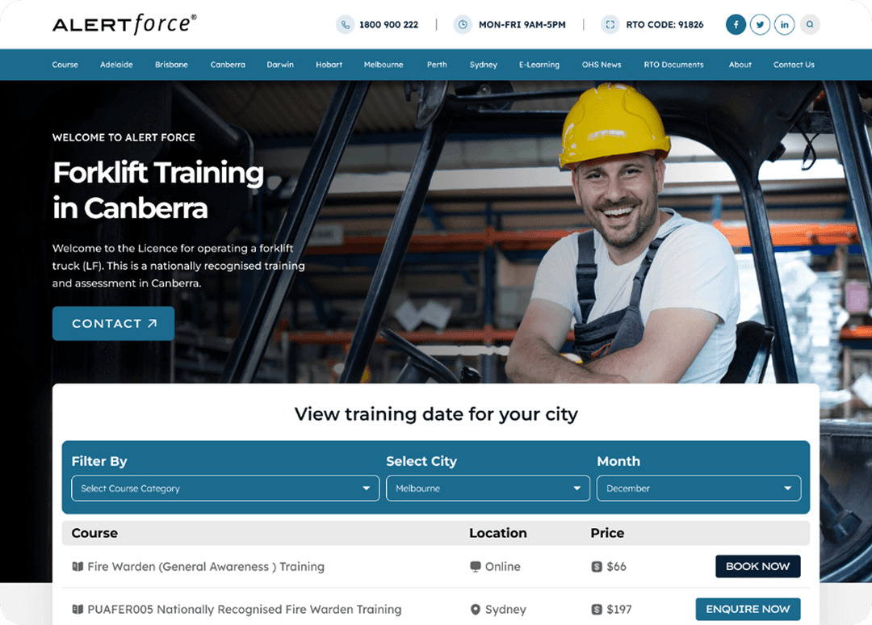Image resolution: width=872 pixels, height=625 pixels.
Task: Open the Twitter social icon
Action: [x=760, y=24]
